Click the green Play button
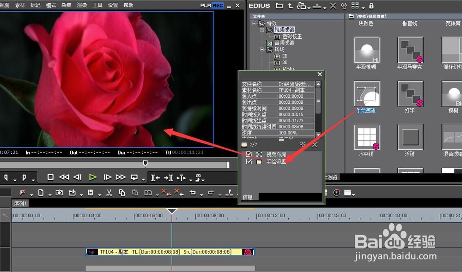Screen dimensions: 462x272 93,177
